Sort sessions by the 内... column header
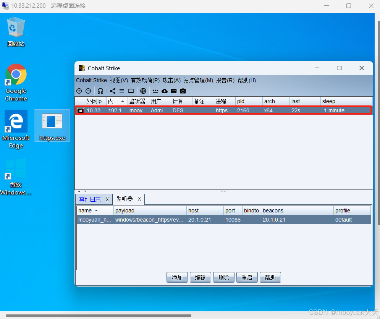Viewport: 380px width, 319px height. coord(117,101)
